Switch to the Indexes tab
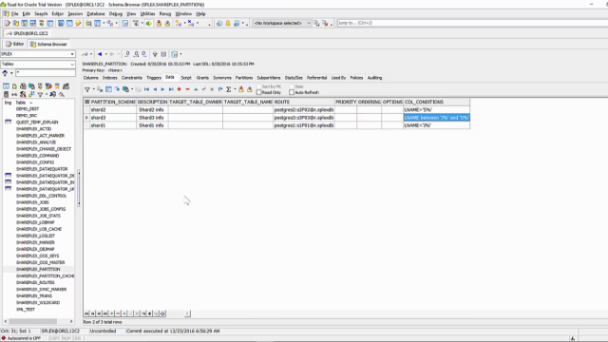 coord(110,78)
